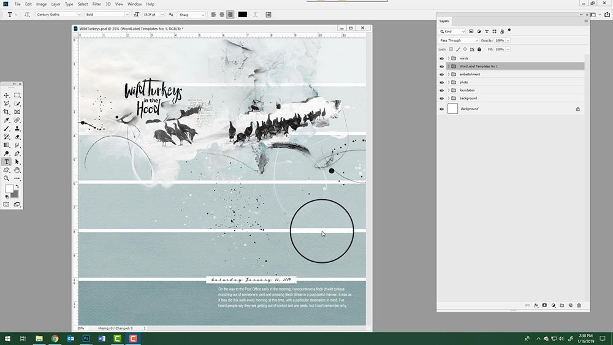Open the Window menu

(x=134, y=4)
